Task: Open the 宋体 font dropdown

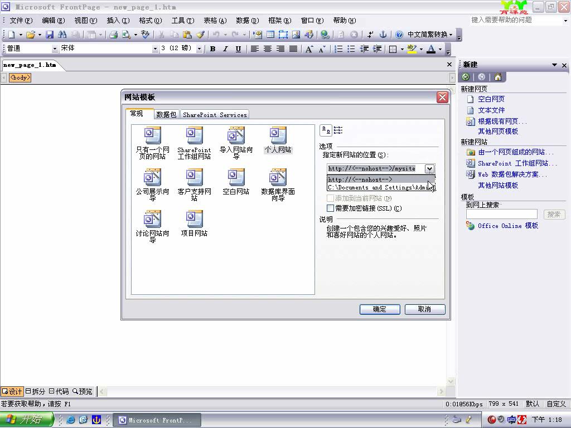Action: (x=155, y=48)
